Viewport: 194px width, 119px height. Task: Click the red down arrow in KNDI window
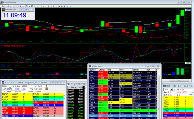[175, 89]
